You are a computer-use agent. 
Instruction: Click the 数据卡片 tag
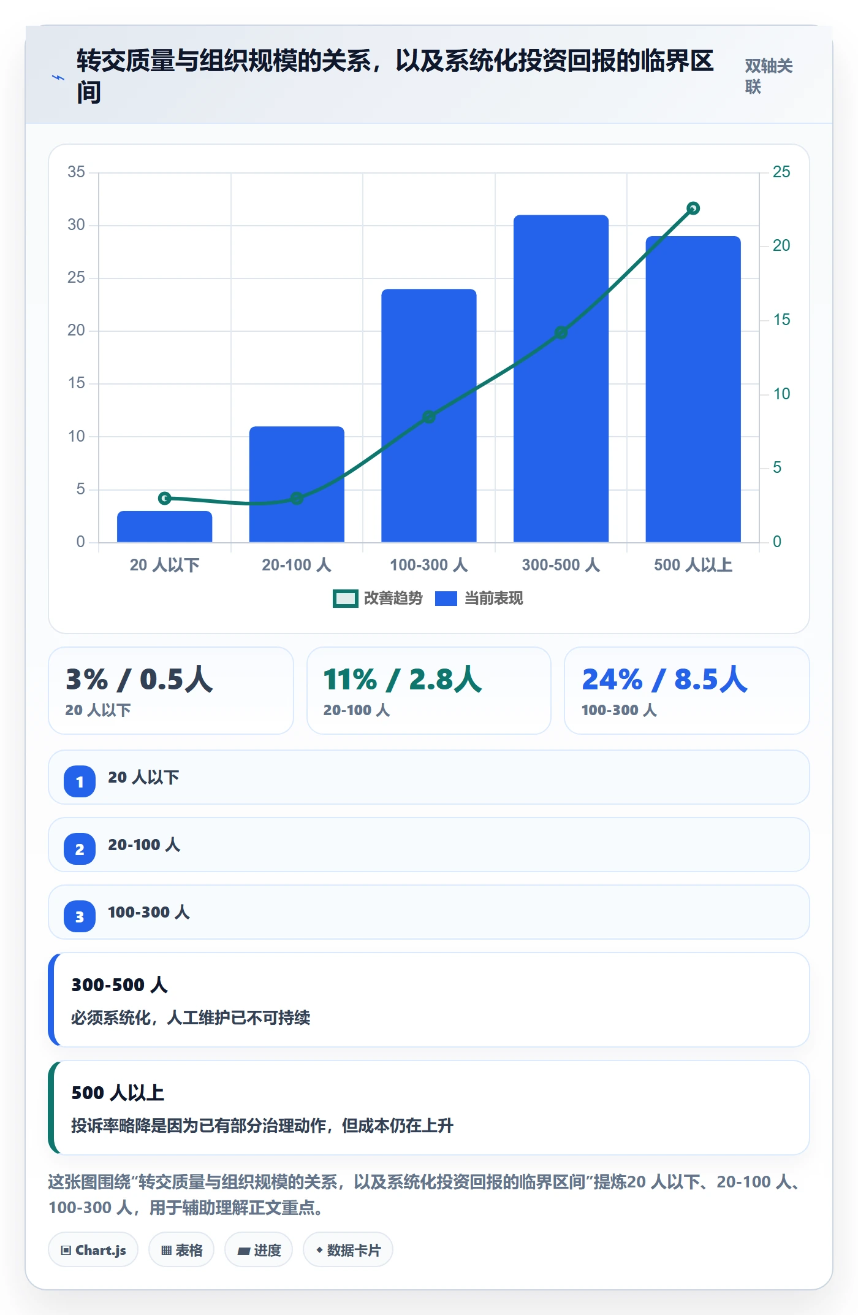[x=348, y=1250]
